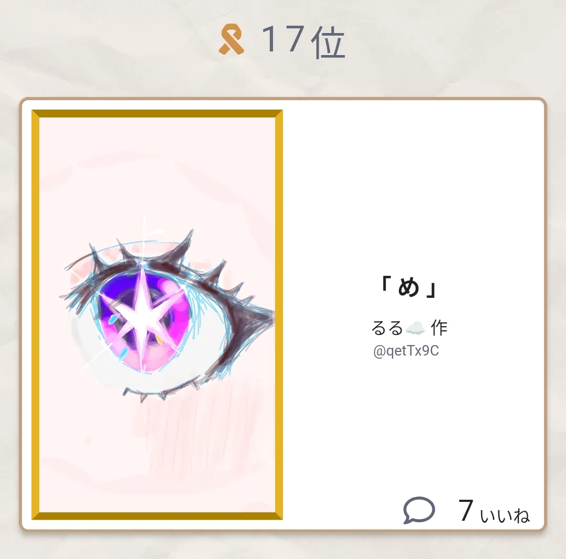This screenshot has width=566, height=559.
Task: Click the 作 label after the author name
Action: (439, 328)
